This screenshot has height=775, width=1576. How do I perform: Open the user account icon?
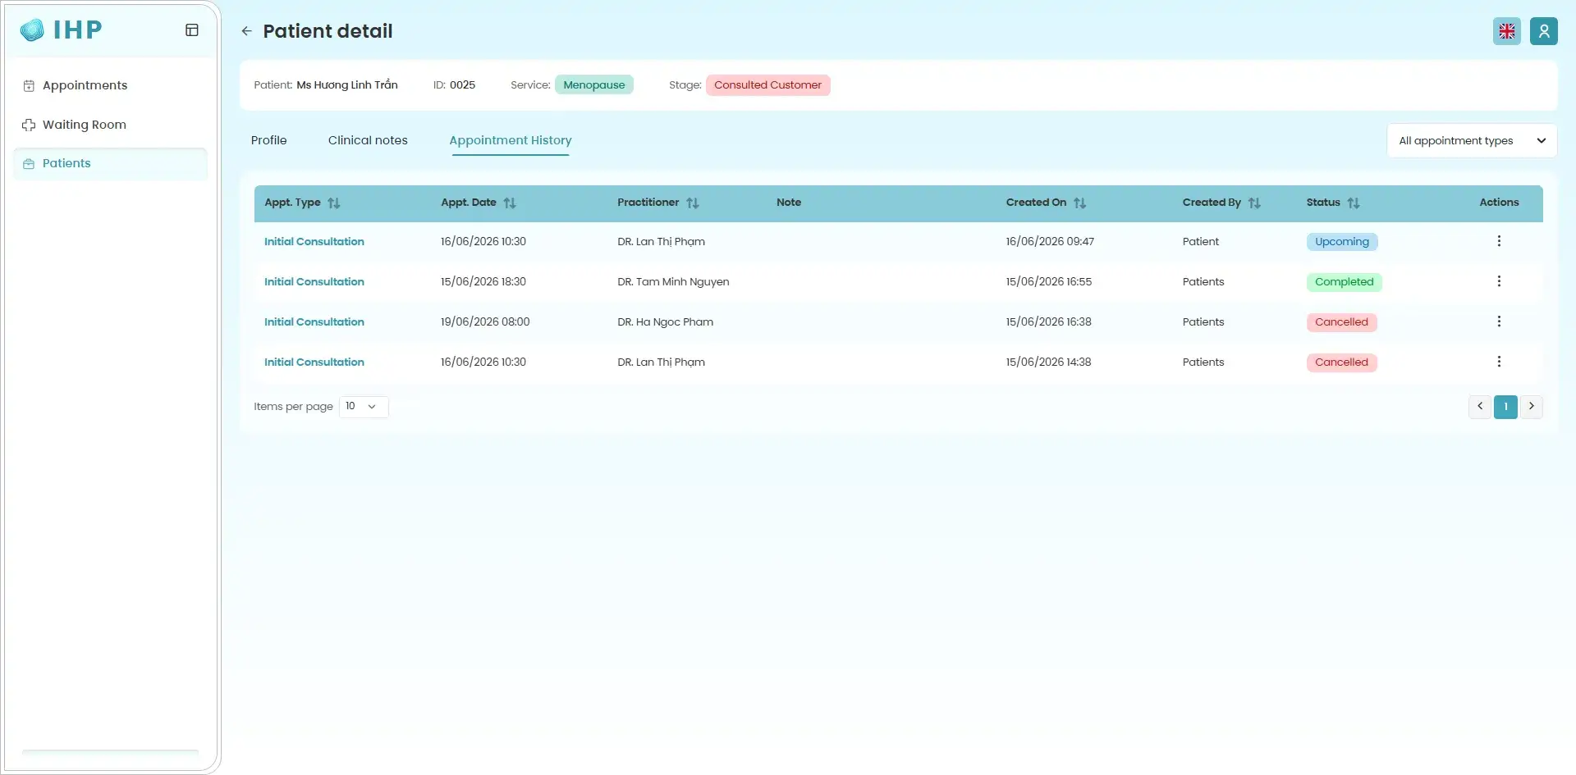click(x=1544, y=31)
